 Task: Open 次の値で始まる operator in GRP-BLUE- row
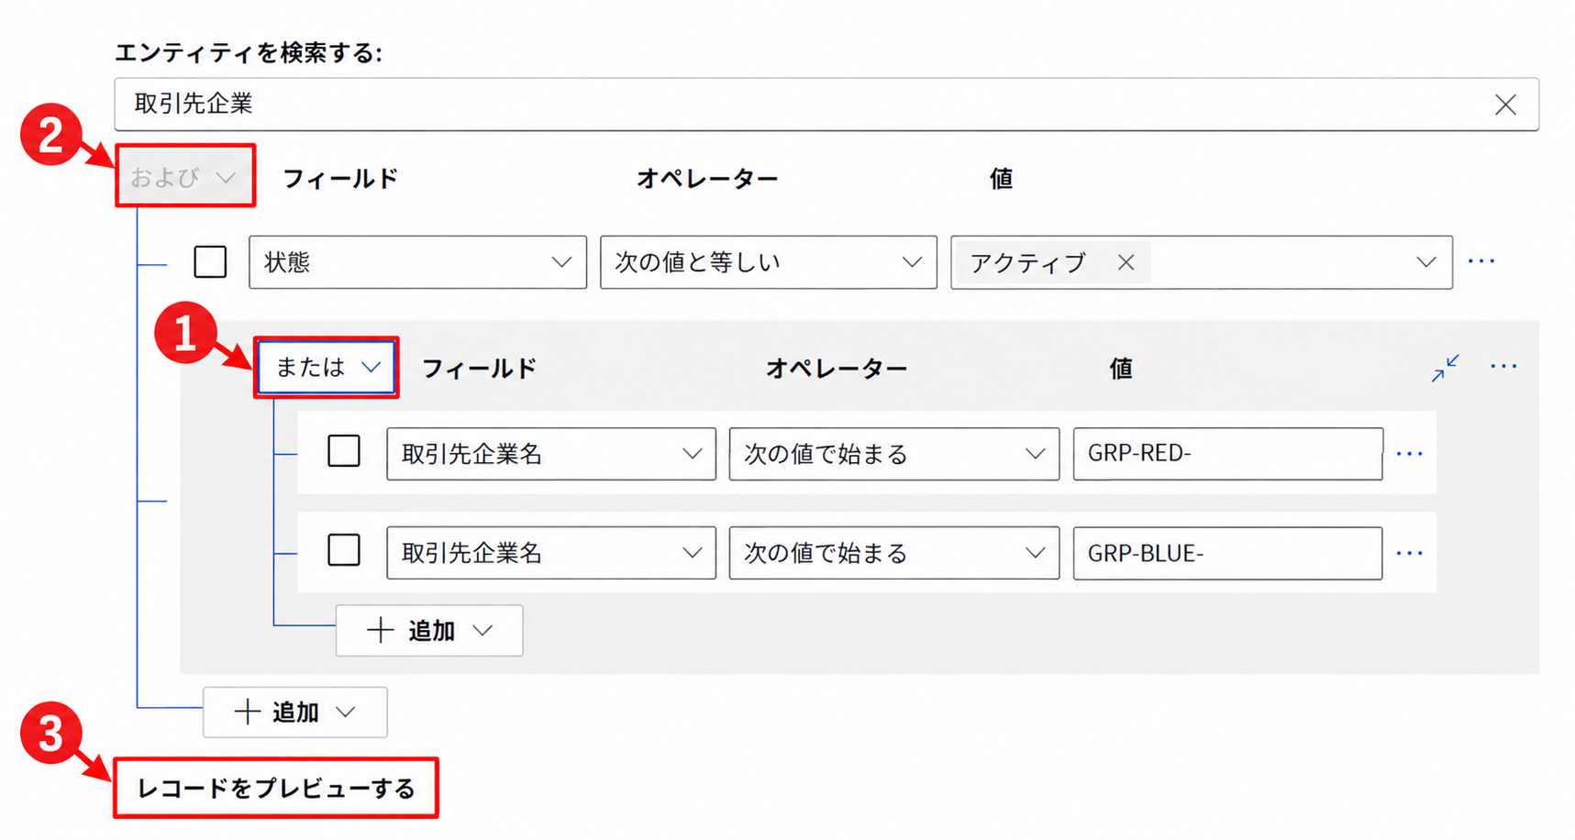pyautogui.click(x=893, y=553)
